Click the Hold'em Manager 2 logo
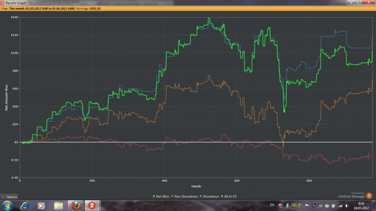The width and height of the screenshot is (376, 211). click(x=369, y=195)
